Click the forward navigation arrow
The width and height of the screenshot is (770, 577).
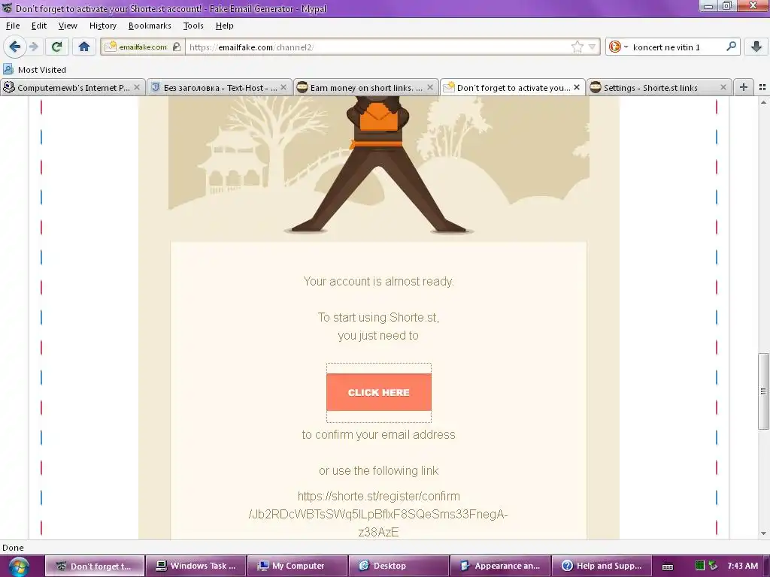pos(33,47)
